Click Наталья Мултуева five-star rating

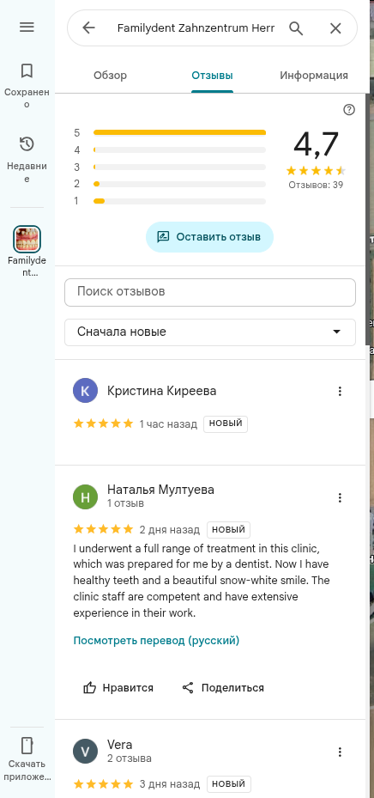tap(103, 529)
